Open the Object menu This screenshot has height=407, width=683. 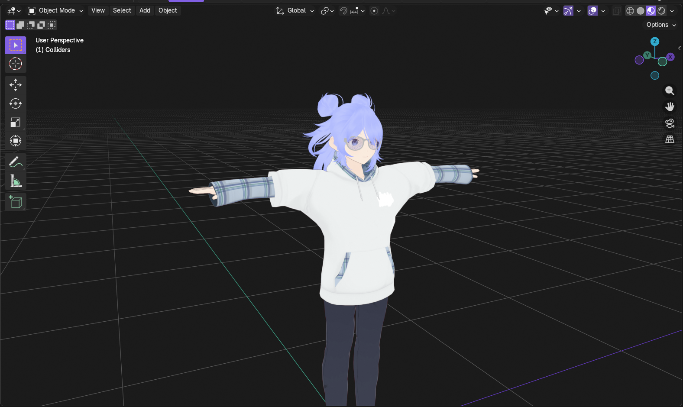tap(168, 10)
